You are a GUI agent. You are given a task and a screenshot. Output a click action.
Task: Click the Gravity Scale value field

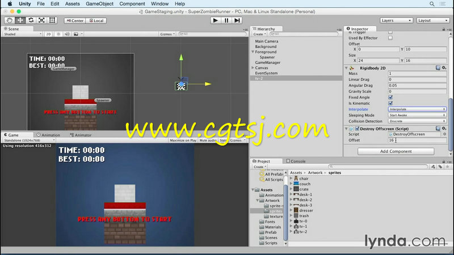click(x=417, y=91)
